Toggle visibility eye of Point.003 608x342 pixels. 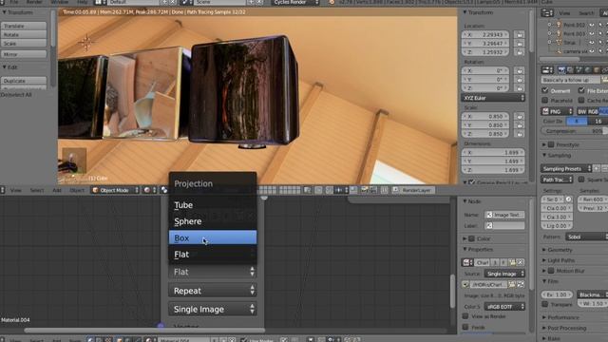pos(592,34)
